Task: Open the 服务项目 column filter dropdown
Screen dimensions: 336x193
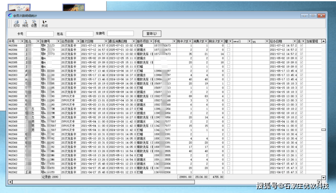Action: pos(151,41)
